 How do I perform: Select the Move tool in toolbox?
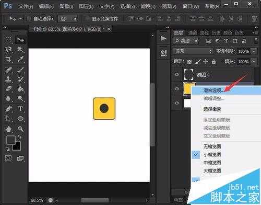[20, 40]
